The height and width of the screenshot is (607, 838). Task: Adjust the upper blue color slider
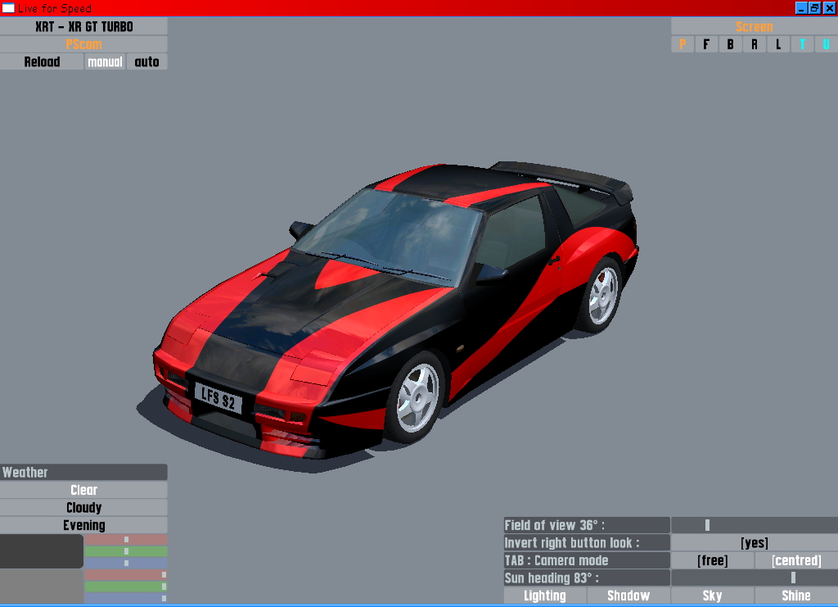126,563
